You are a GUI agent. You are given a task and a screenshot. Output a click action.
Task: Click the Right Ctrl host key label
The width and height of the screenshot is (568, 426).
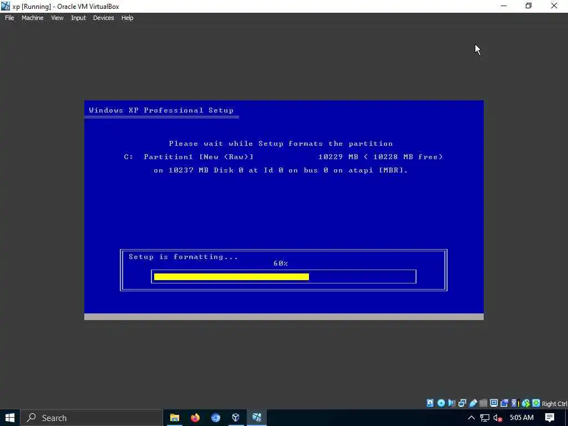555,404
